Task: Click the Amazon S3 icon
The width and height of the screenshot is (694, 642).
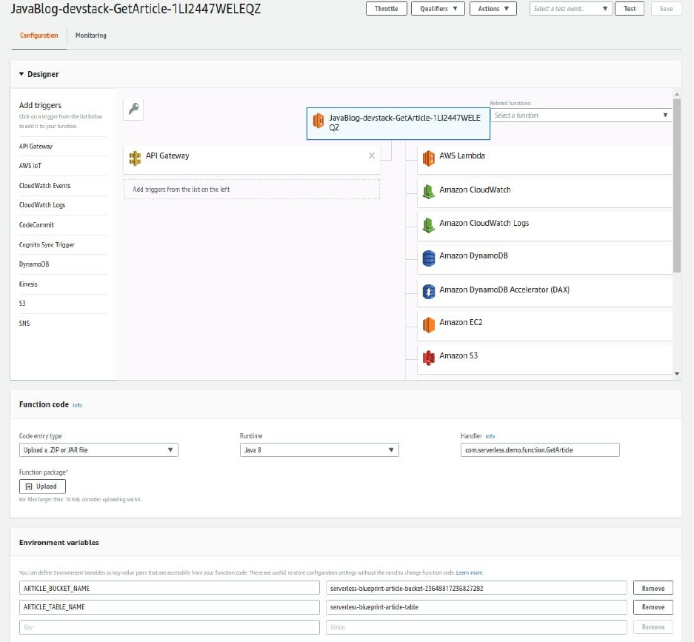Action: (x=428, y=358)
